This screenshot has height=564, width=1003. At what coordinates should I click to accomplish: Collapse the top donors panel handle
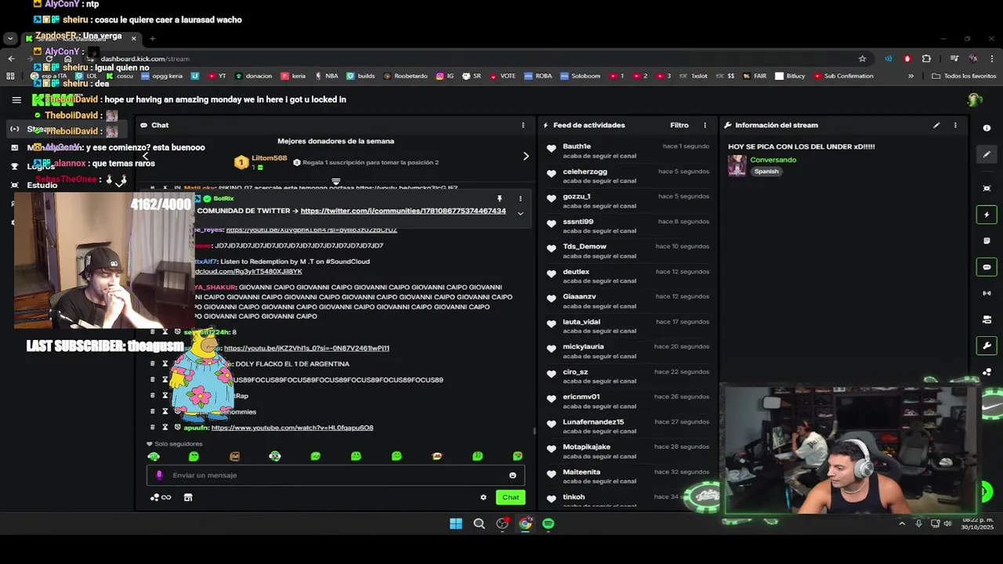pos(335,182)
